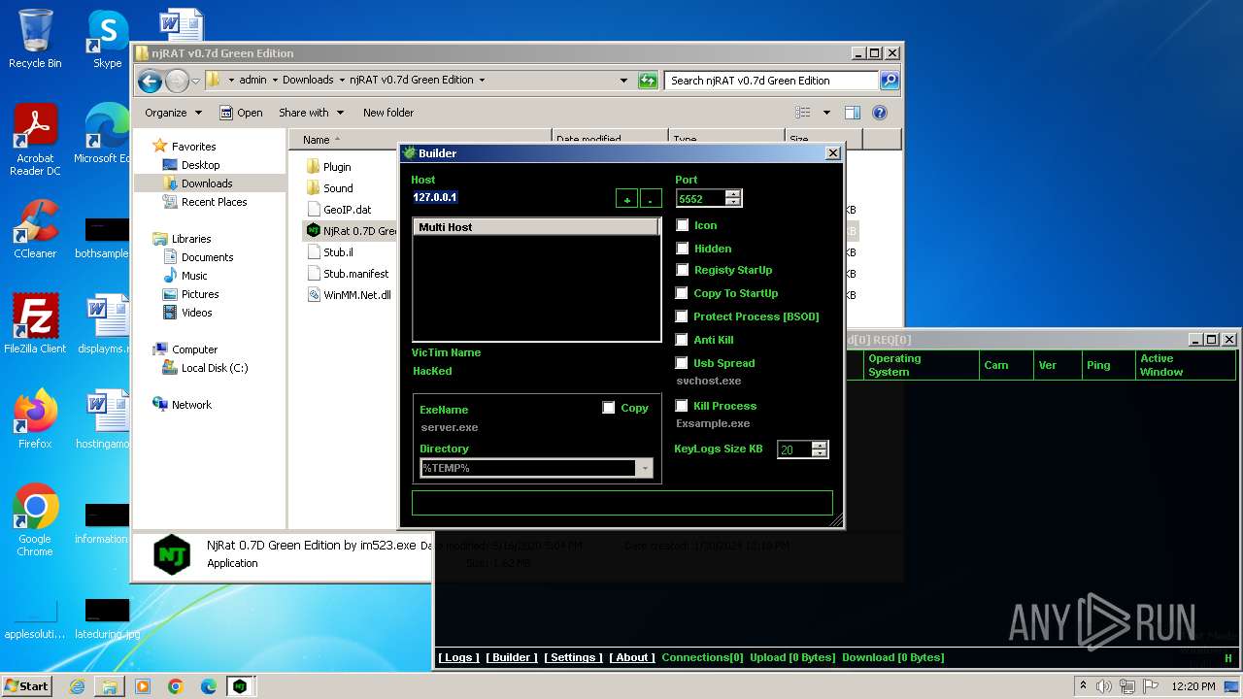
Task: Check the Kill Process box
Action: point(683,406)
